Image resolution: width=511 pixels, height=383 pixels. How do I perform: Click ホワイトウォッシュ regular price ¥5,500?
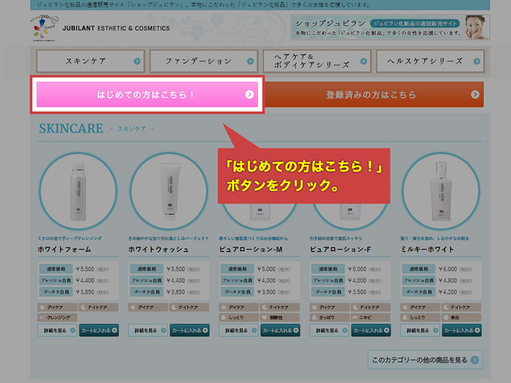176,269
